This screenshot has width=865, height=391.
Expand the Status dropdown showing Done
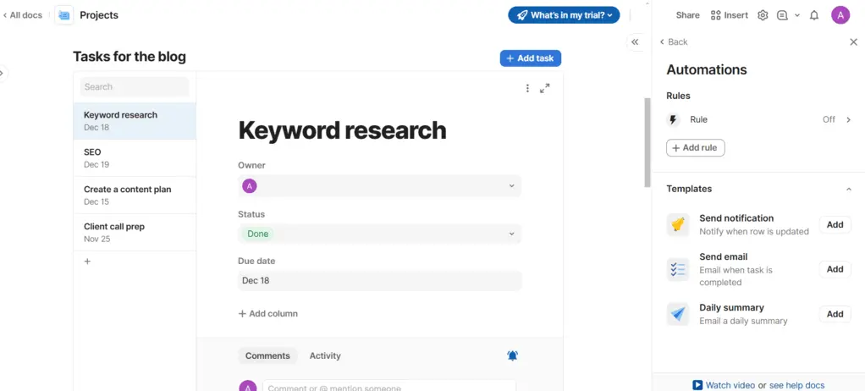click(379, 234)
